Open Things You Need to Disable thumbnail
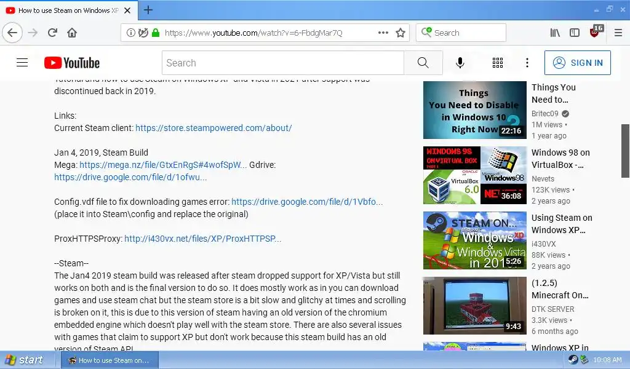 click(x=474, y=110)
